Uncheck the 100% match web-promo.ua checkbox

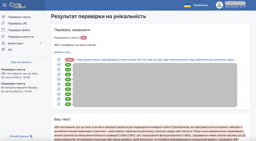tap(59, 59)
